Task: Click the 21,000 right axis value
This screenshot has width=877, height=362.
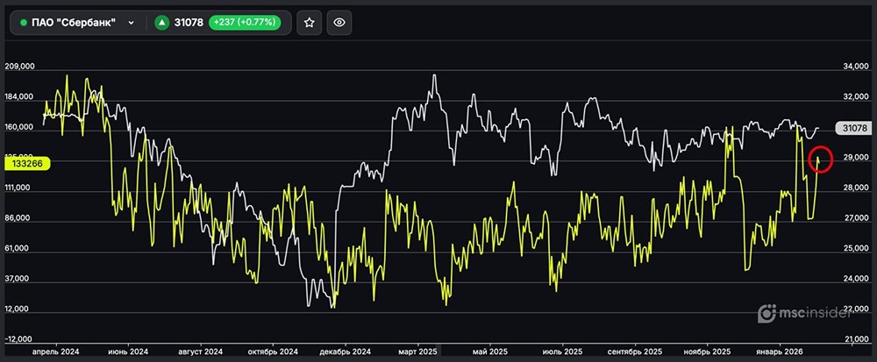Action: [x=856, y=339]
